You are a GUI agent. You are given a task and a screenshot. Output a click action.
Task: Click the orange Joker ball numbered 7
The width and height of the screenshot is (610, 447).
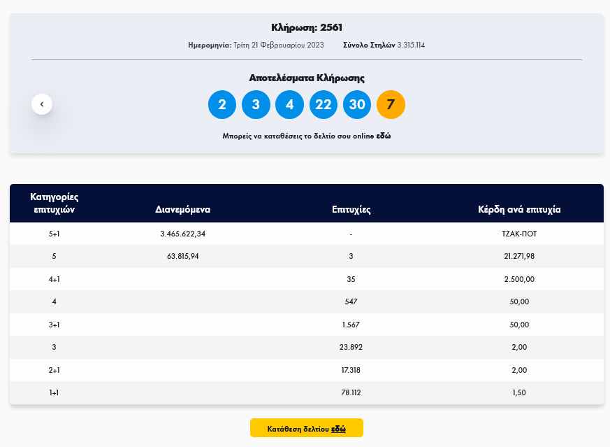tap(391, 105)
